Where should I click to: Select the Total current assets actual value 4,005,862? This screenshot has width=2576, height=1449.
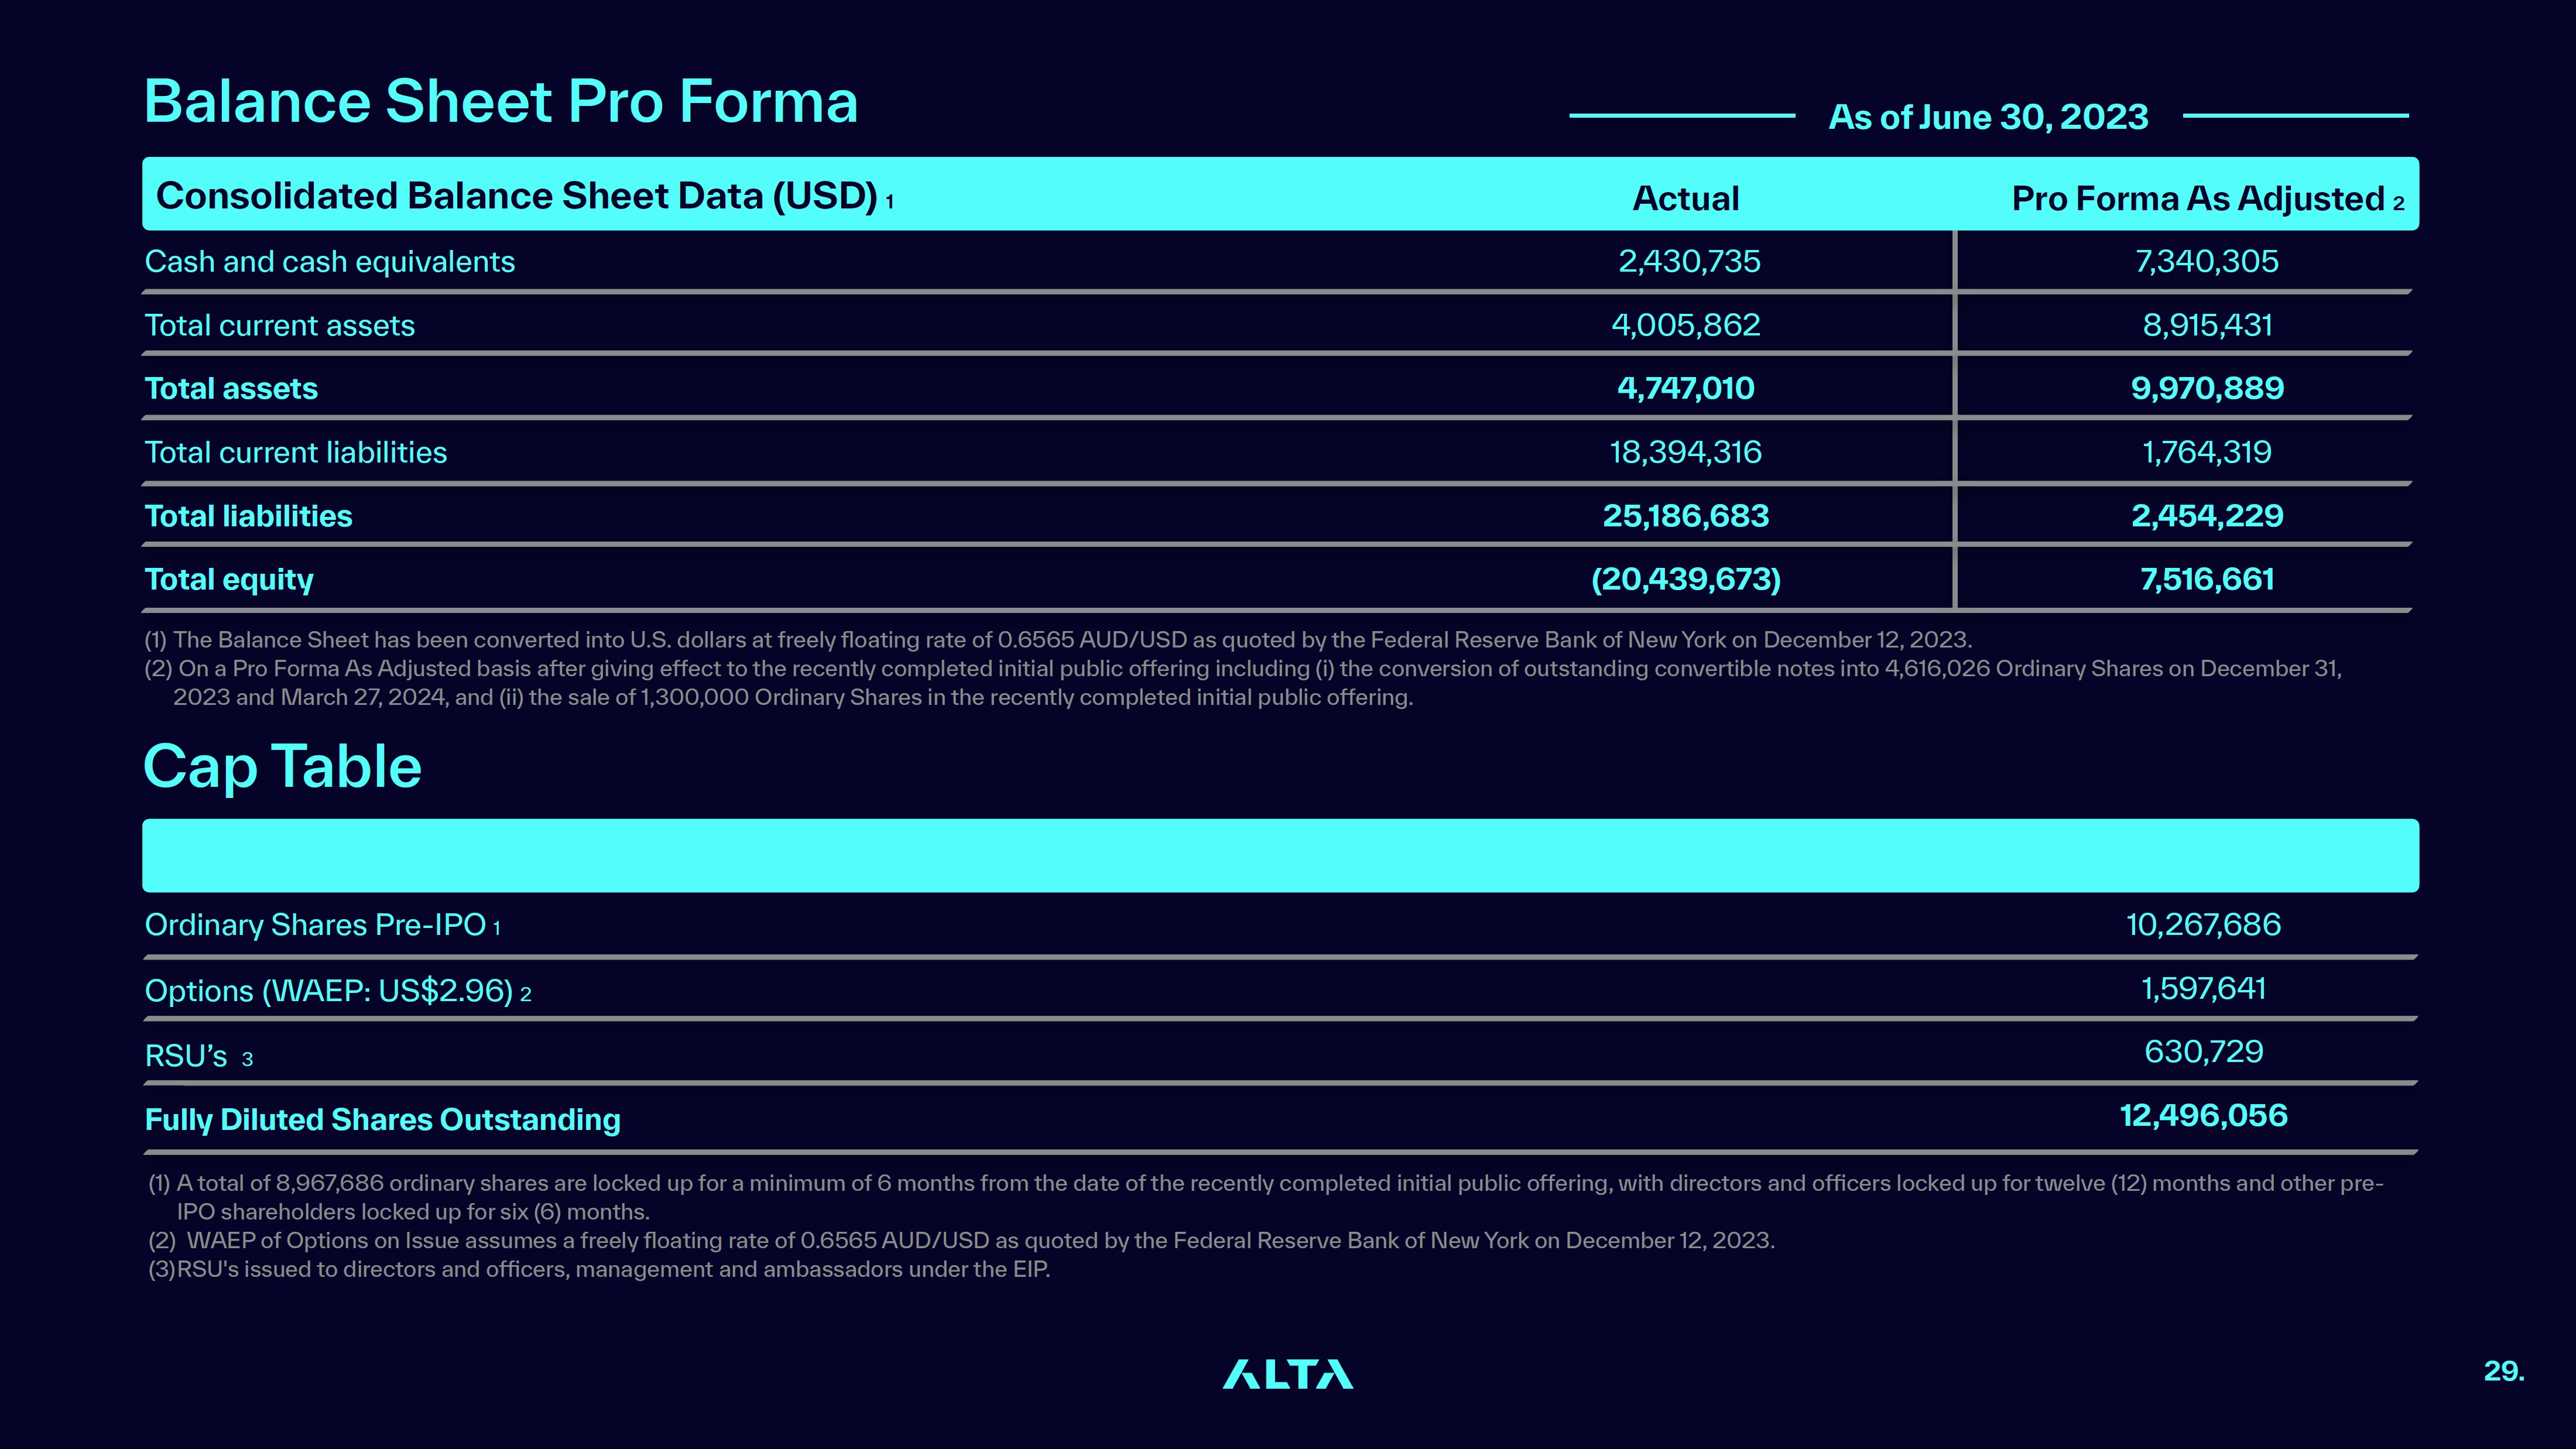click(x=1686, y=325)
